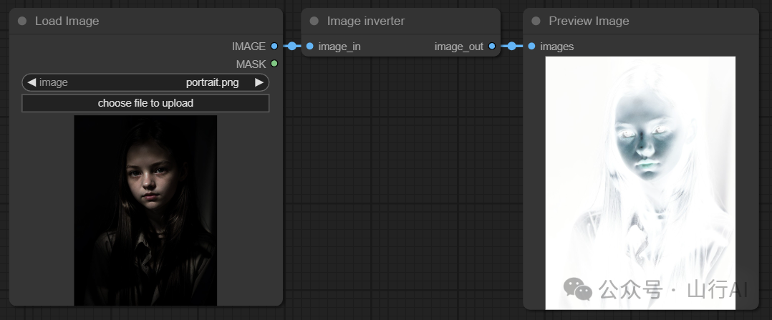Select the Image inverter node title

click(365, 21)
